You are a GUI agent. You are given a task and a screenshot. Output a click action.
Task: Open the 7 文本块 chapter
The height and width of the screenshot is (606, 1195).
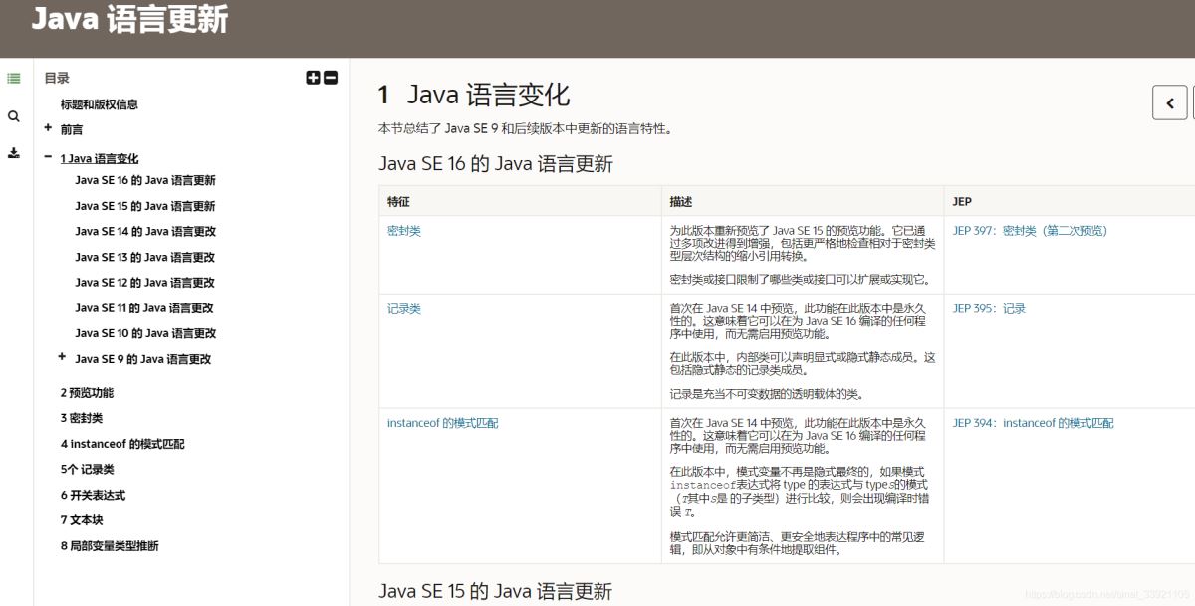[x=81, y=519]
